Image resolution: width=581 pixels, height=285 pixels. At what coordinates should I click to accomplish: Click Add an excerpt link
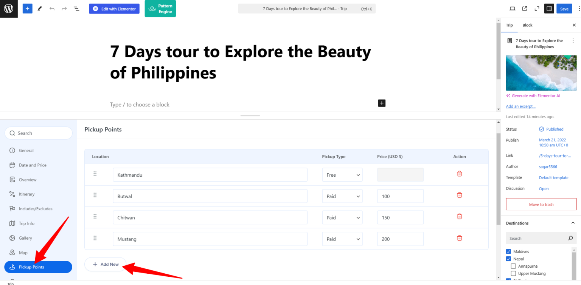pos(520,106)
